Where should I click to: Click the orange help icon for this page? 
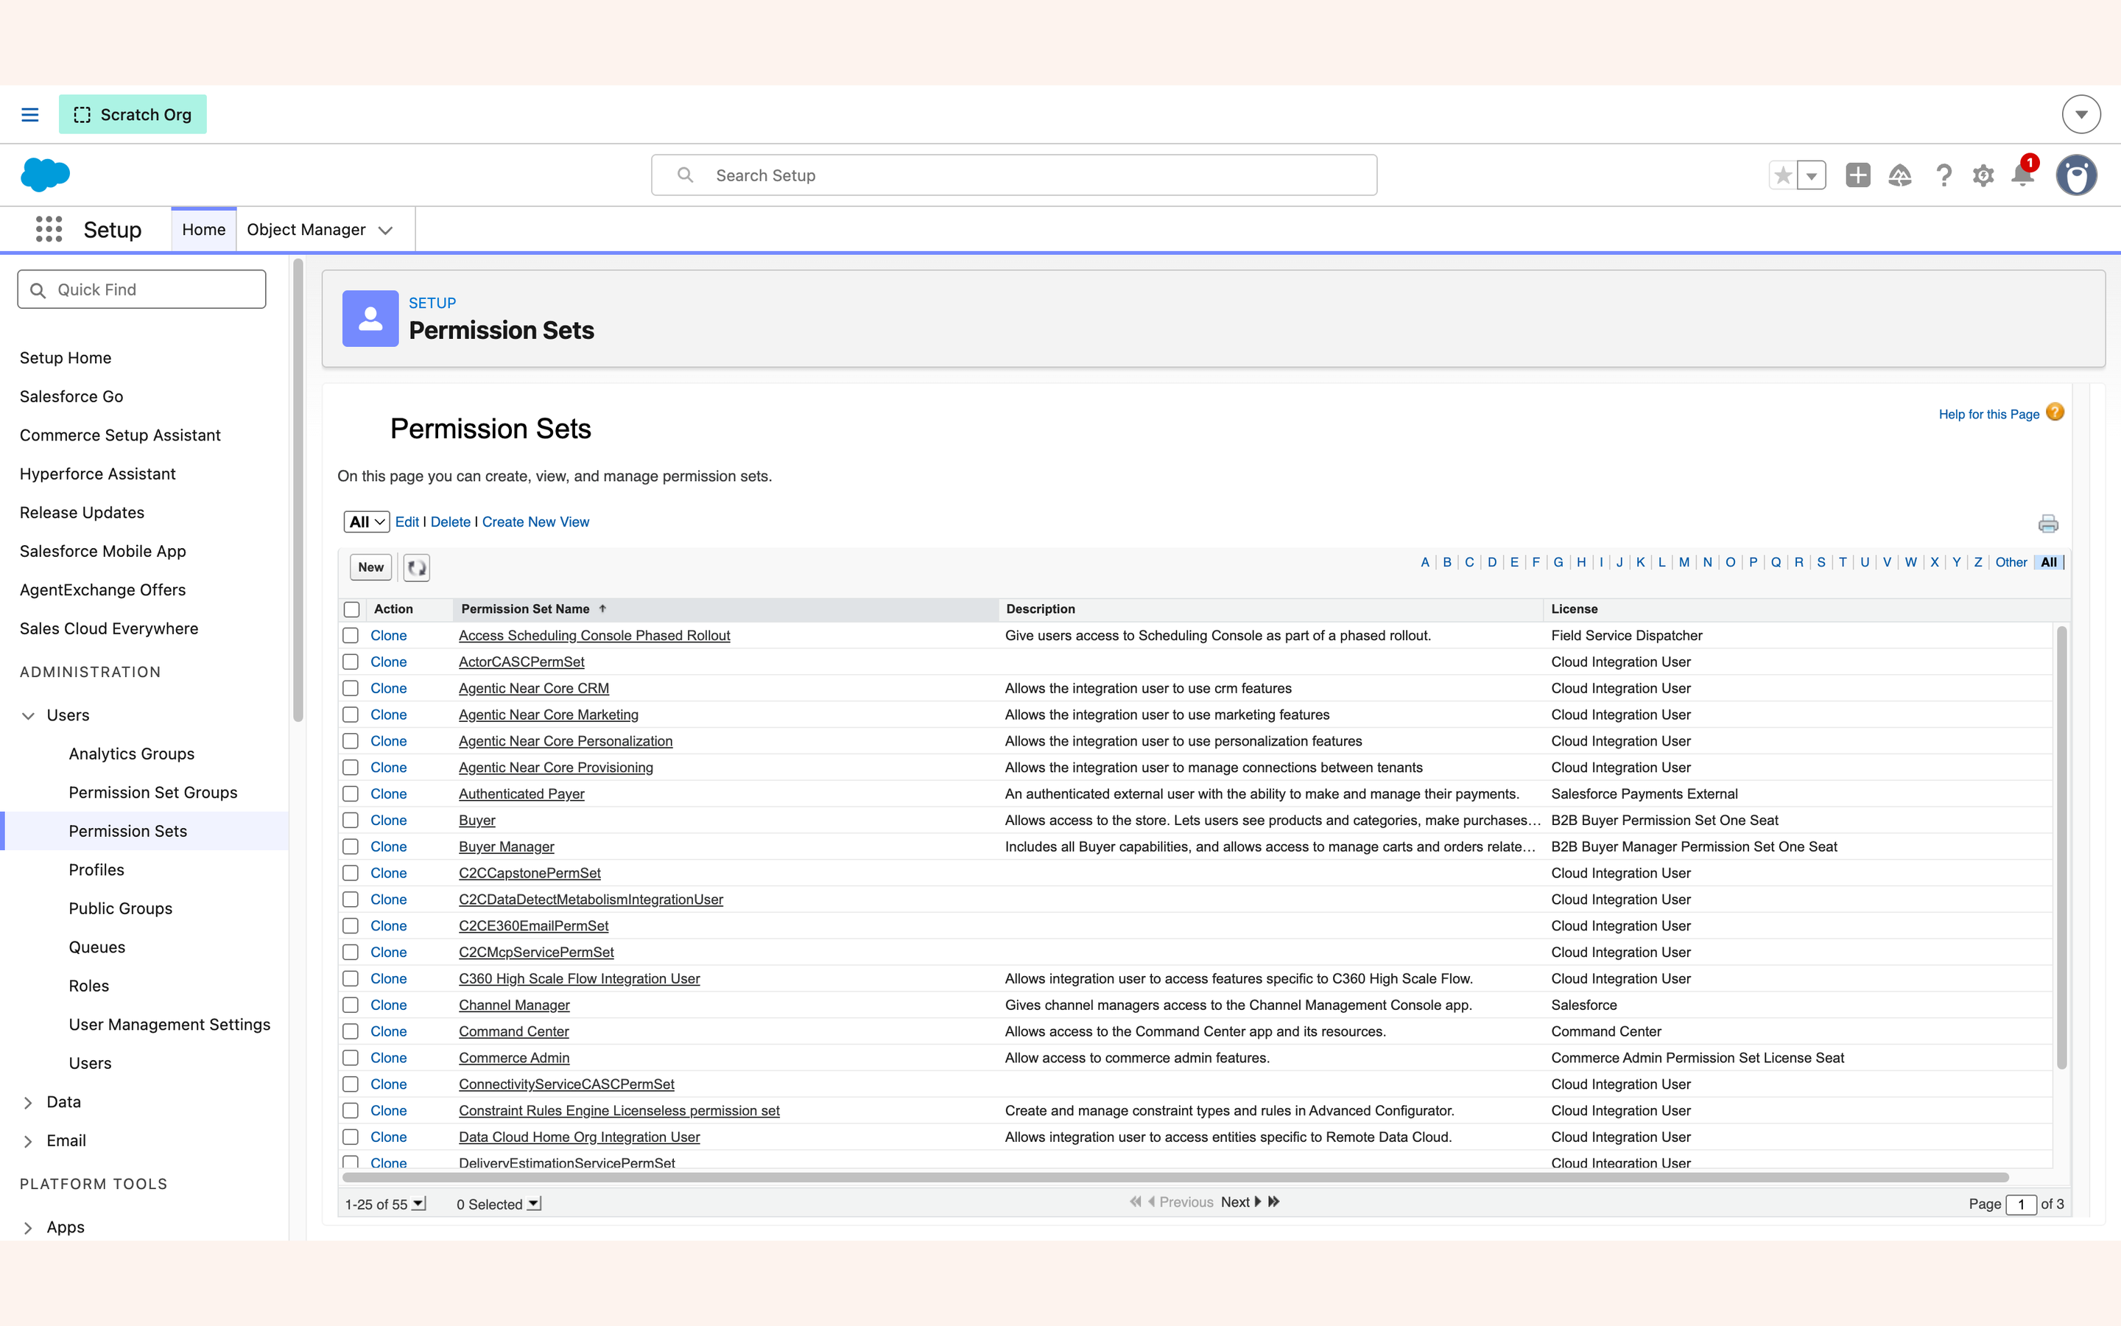click(x=2055, y=413)
